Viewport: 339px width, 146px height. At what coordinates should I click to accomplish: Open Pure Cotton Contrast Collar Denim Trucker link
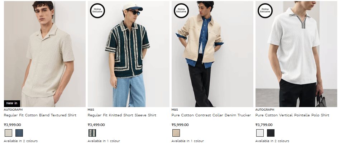point(211,115)
